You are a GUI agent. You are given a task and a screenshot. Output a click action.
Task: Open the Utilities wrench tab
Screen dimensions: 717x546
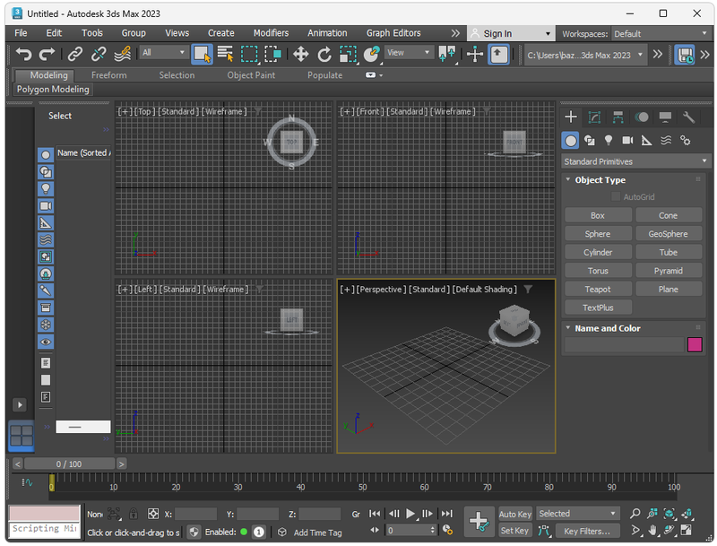[688, 117]
